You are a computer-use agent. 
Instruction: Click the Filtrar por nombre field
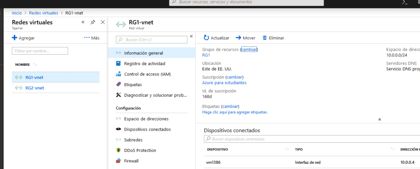click(x=40, y=51)
